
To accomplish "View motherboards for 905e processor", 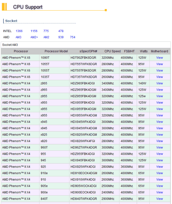I will click(x=159, y=186).
